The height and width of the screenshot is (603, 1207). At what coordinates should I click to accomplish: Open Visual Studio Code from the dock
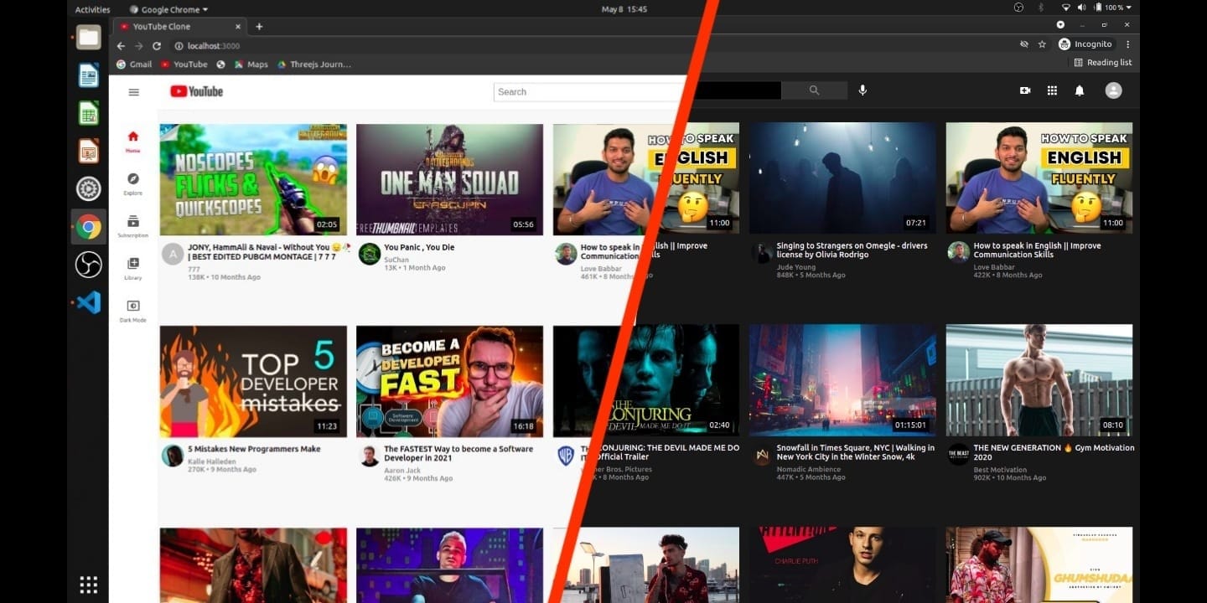coord(89,302)
